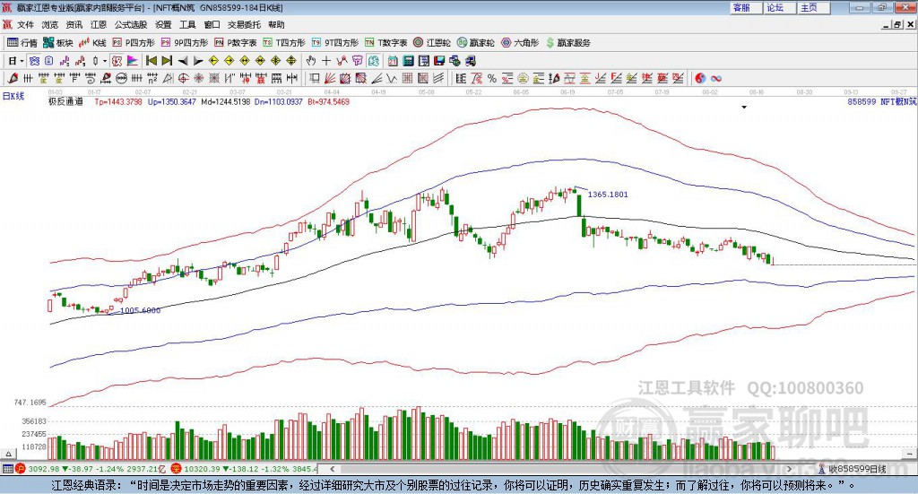Select the red pencil drawing tool

(13, 78)
